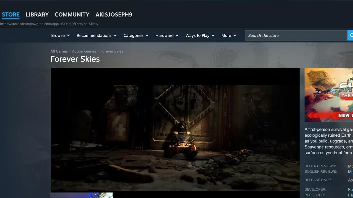Click the blue search button icon
Image resolution: width=353 pixels, height=198 pixels.
pyautogui.click(x=350, y=35)
